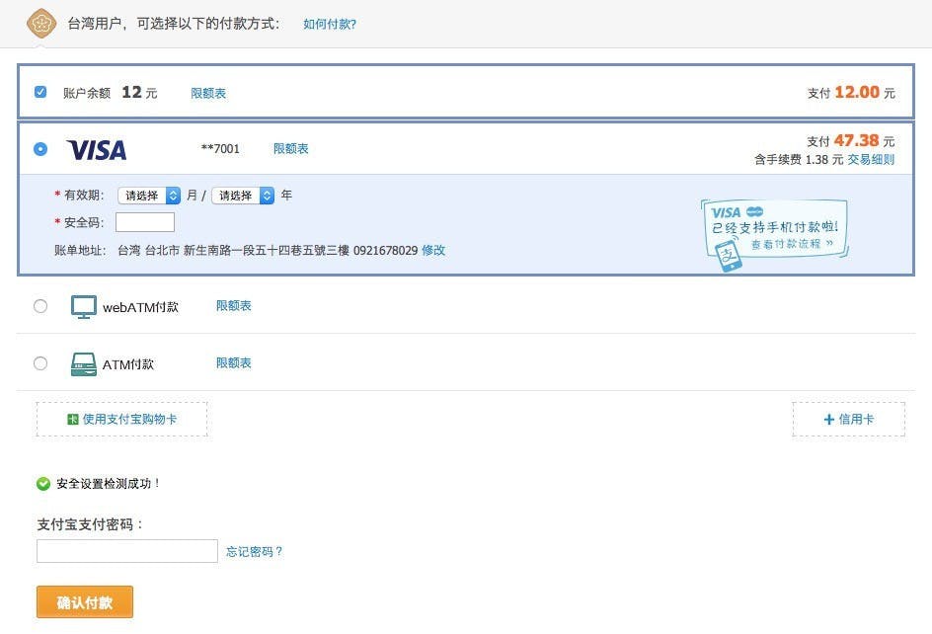Uncheck the 账户余额 balance checkbox

click(40, 92)
